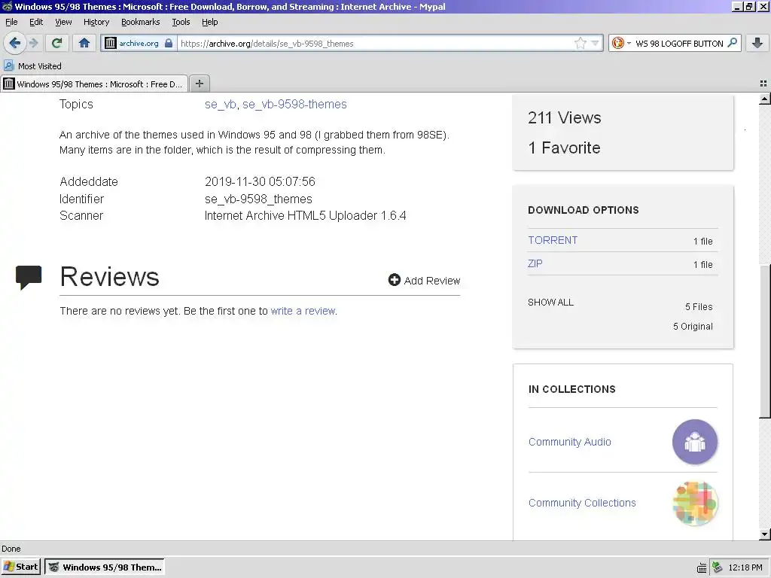Open the se_vb topic link
Screen dimensions: 771x578
point(221,104)
